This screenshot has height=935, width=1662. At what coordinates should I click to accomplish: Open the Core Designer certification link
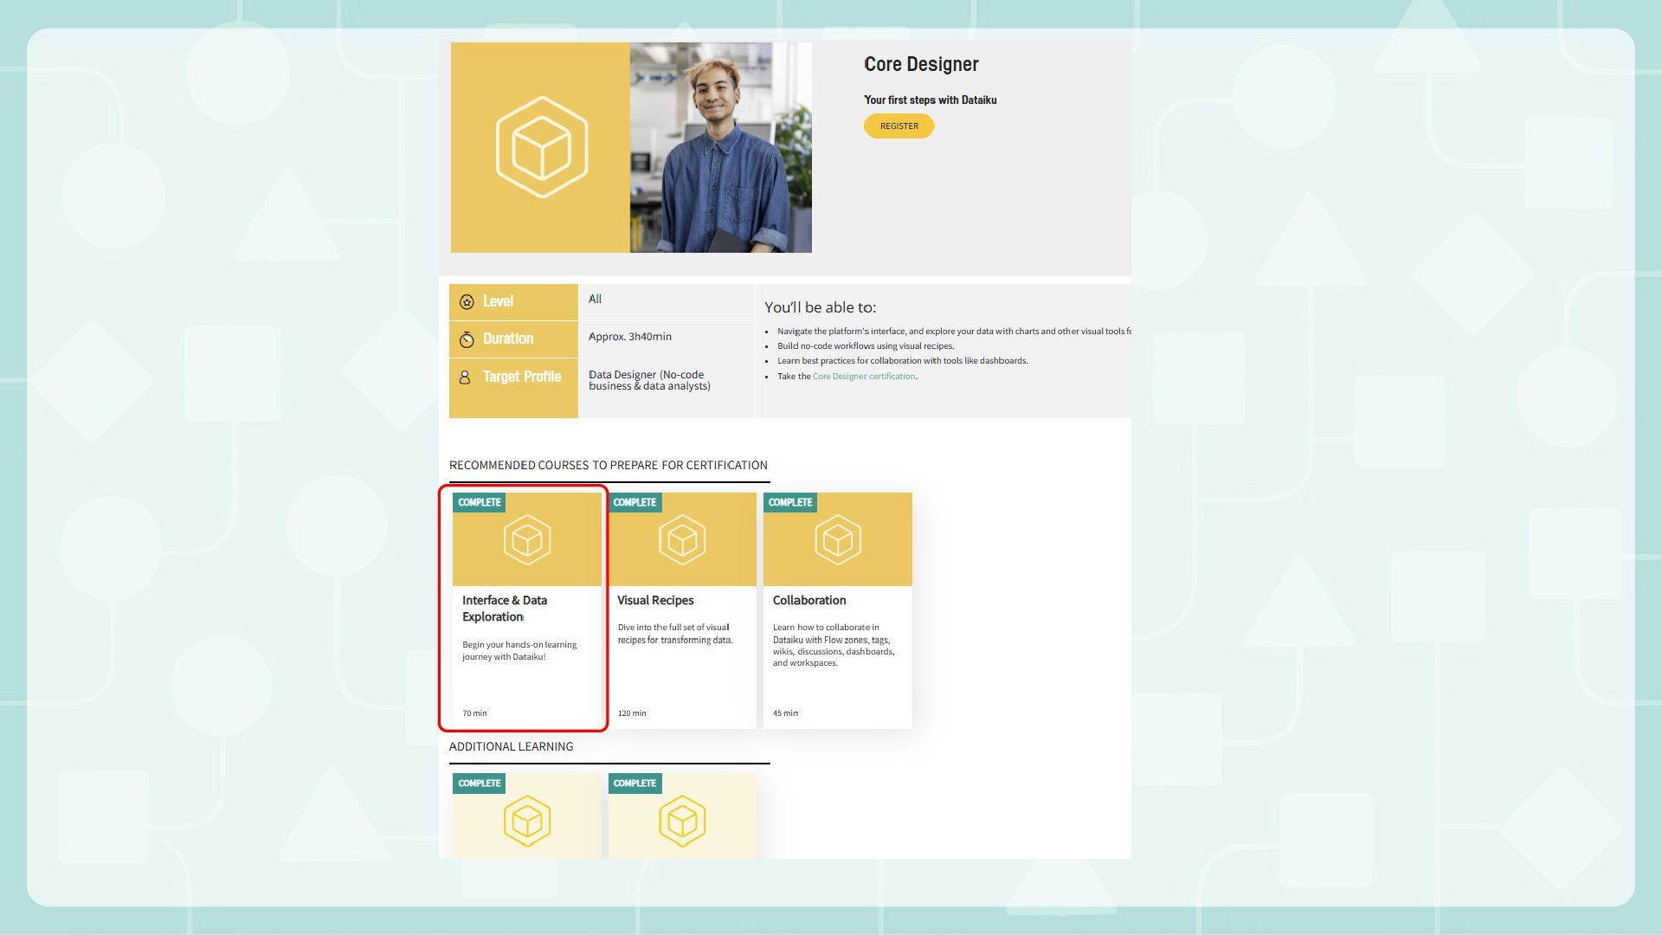[863, 377]
